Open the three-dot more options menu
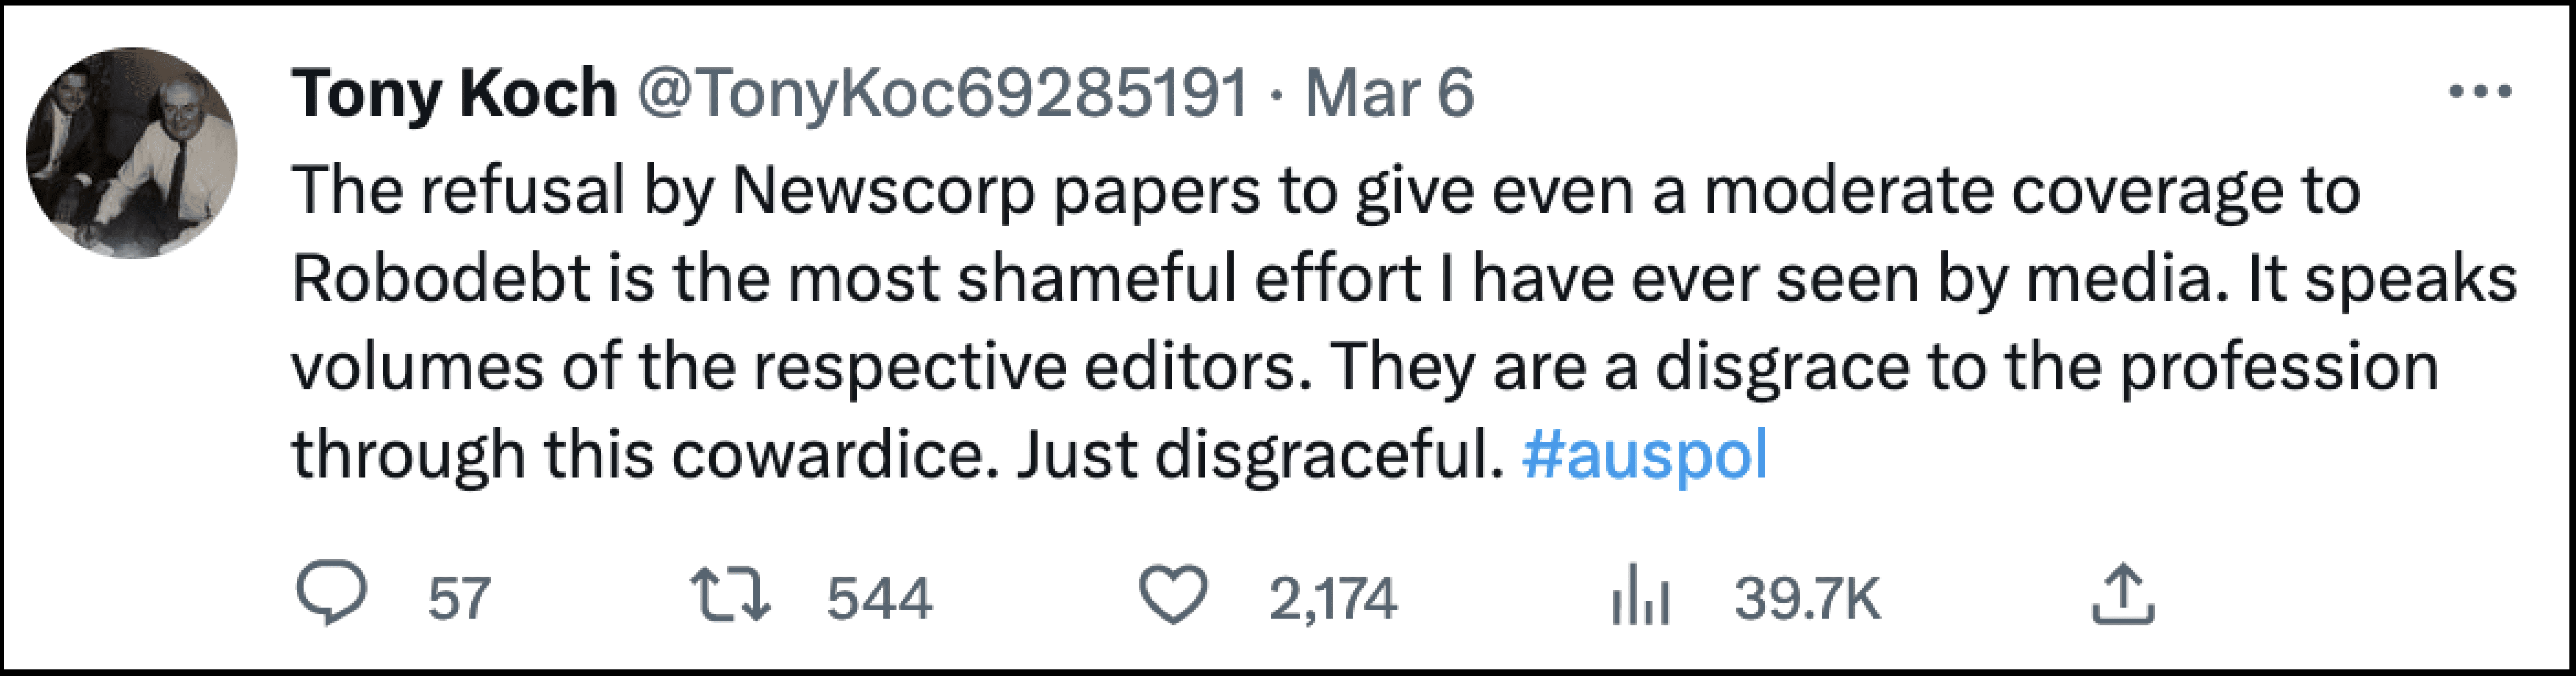The height and width of the screenshot is (676, 2576). point(2481,93)
